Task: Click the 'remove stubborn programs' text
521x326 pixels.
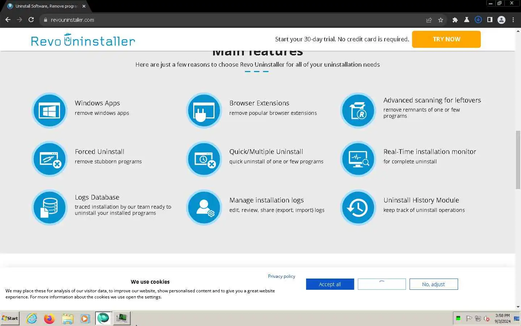Action: tap(108, 162)
